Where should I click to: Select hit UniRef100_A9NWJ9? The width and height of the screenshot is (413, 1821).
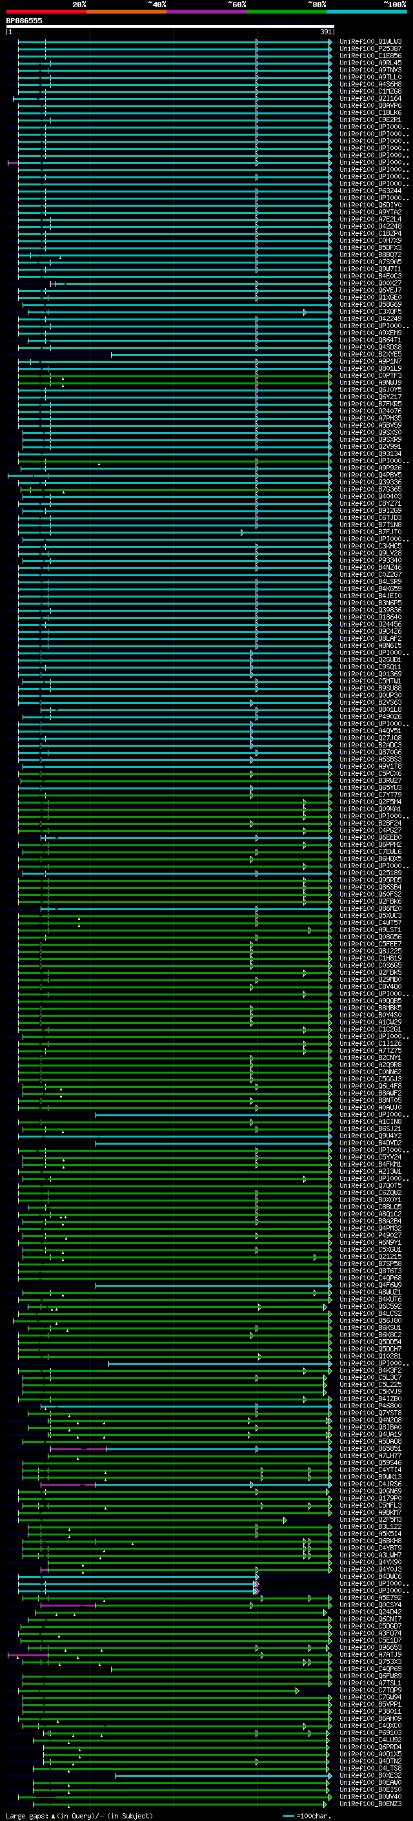370,383
